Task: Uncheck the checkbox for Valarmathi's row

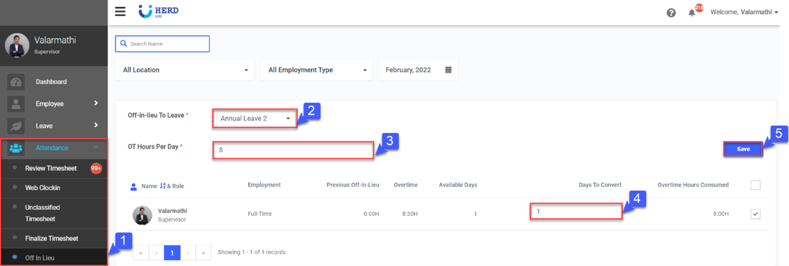Action: tap(755, 214)
